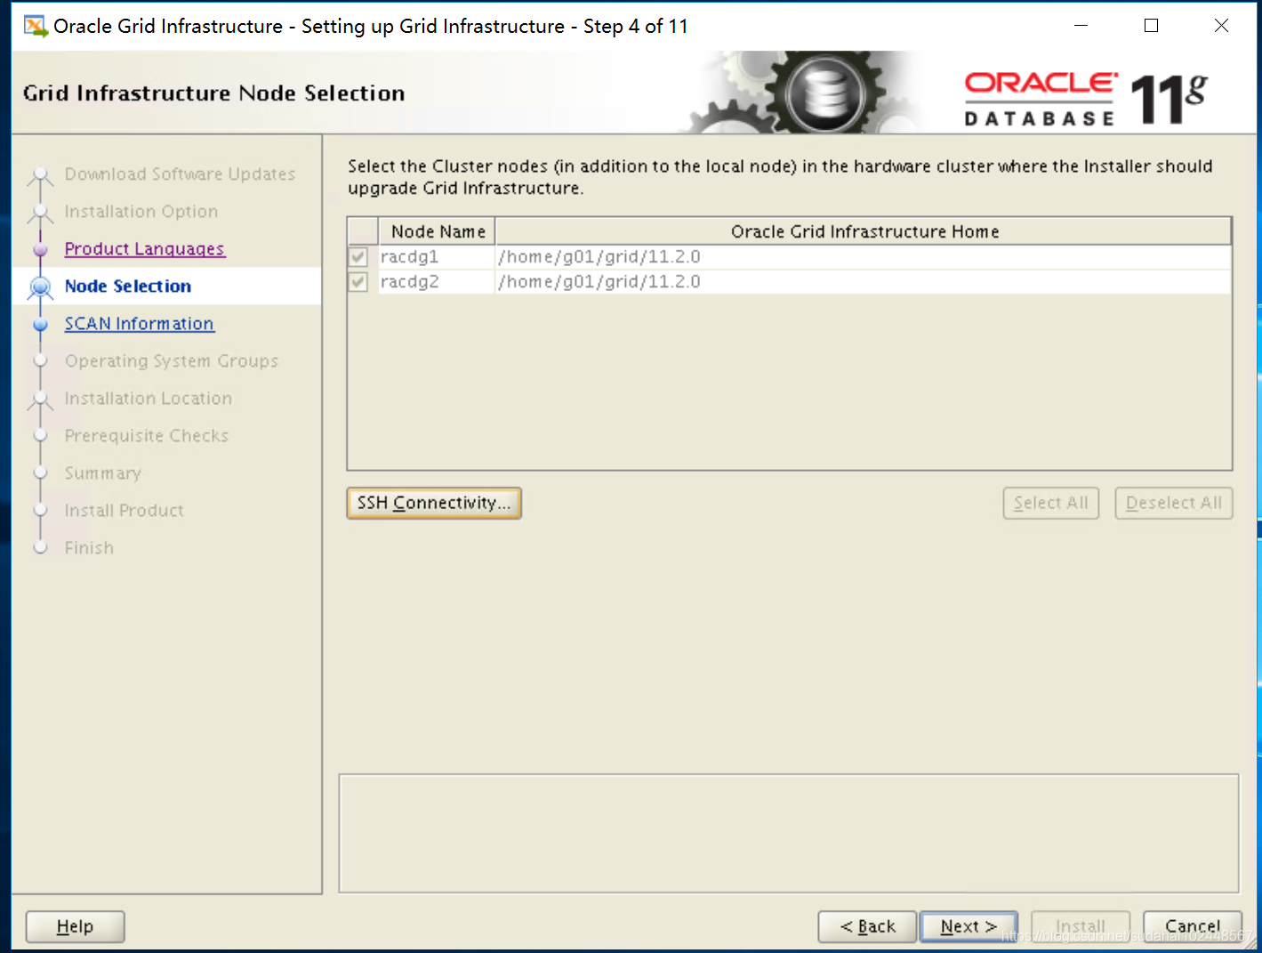Open the Help button
This screenshot has width=1262, height=953.
point(75,926)
